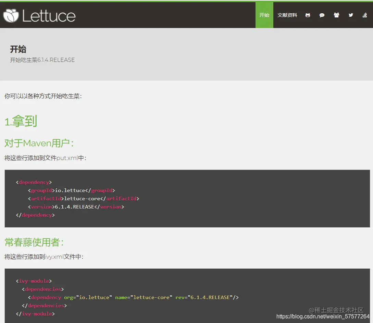Click the groupId io.lettuce code line
Screen dimensions: 373x323
coord(71,190)
